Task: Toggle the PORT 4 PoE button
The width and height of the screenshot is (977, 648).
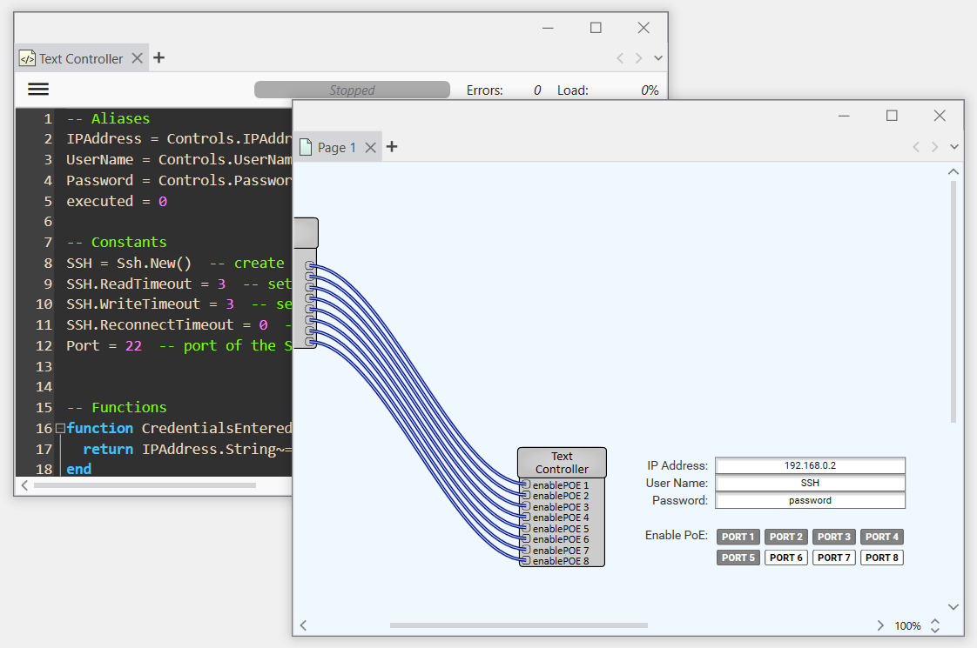Action: click(882, 537)
